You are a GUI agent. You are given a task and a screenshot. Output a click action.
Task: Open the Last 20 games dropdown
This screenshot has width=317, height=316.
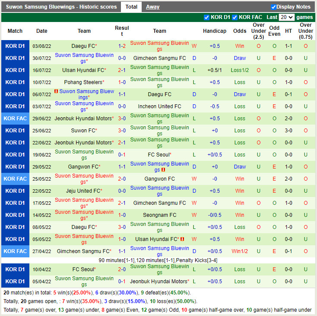pyautogui.click(x=286, y=17)
